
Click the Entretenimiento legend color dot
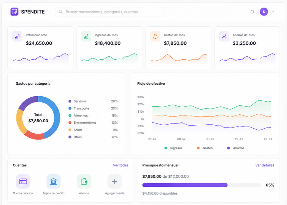70,123
